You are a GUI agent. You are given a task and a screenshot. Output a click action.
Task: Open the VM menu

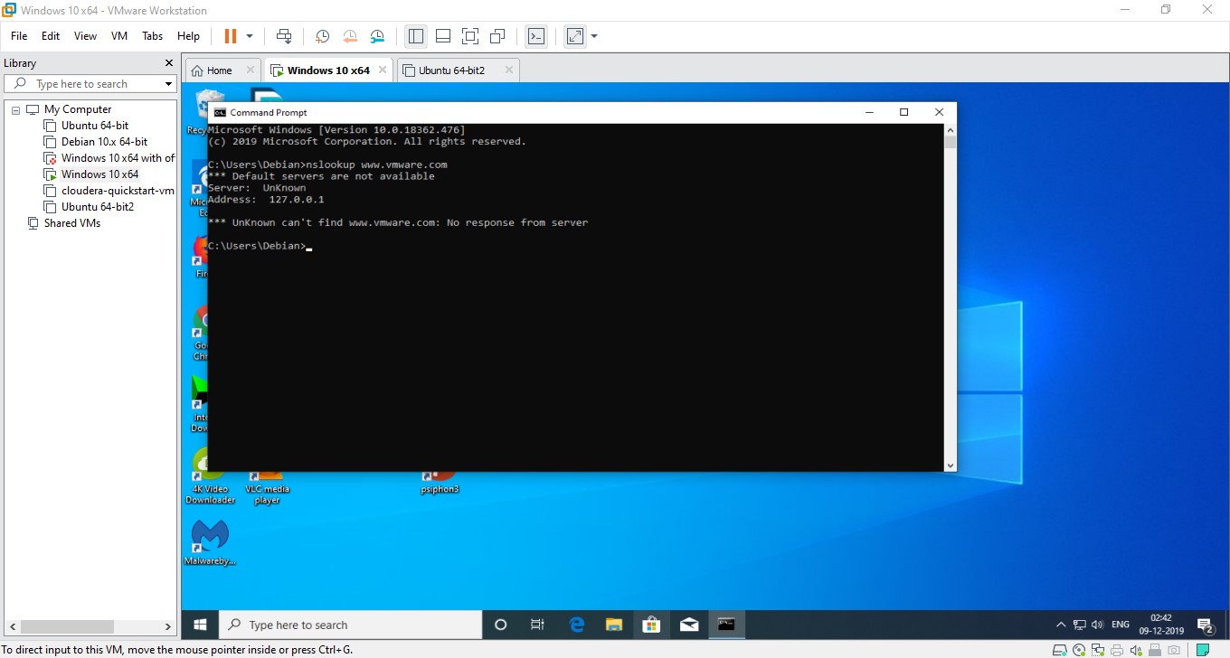tap(118, 36)
